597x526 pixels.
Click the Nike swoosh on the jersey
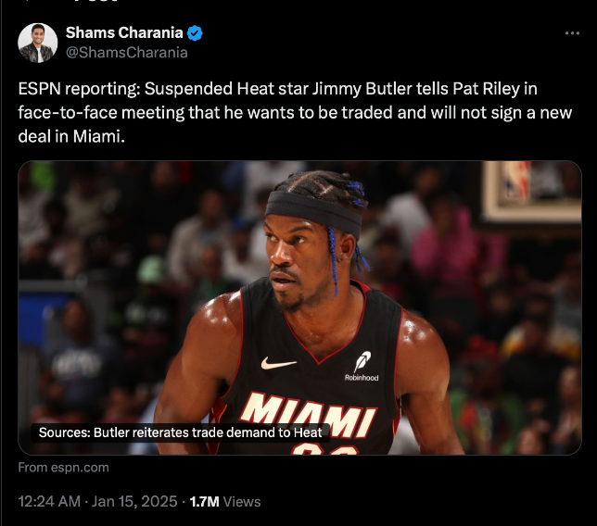click(278, 363)
